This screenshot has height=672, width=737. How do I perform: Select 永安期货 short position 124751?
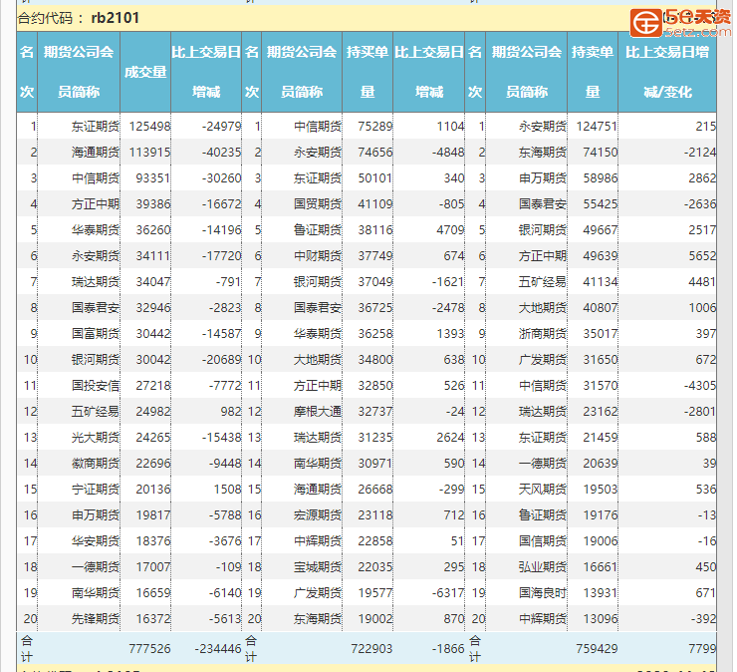(597, 126)
